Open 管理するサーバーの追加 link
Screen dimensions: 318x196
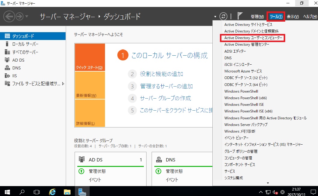166,86
